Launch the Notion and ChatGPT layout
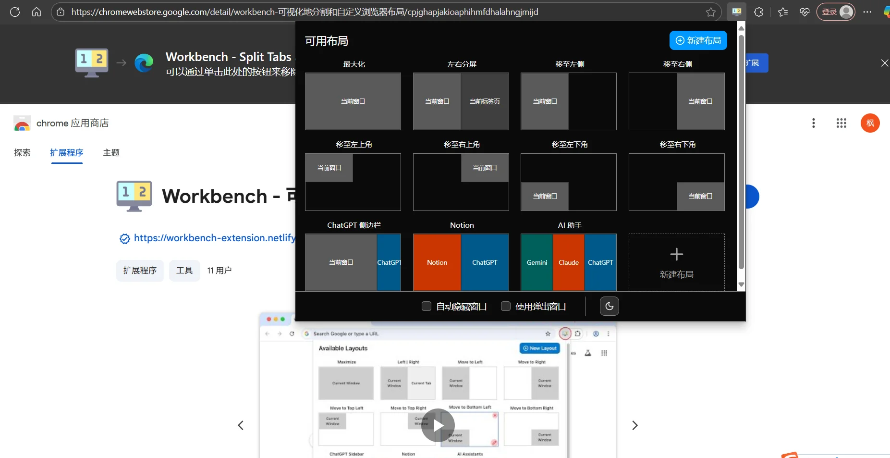The image size is (890, 458). tap(461, 262)
